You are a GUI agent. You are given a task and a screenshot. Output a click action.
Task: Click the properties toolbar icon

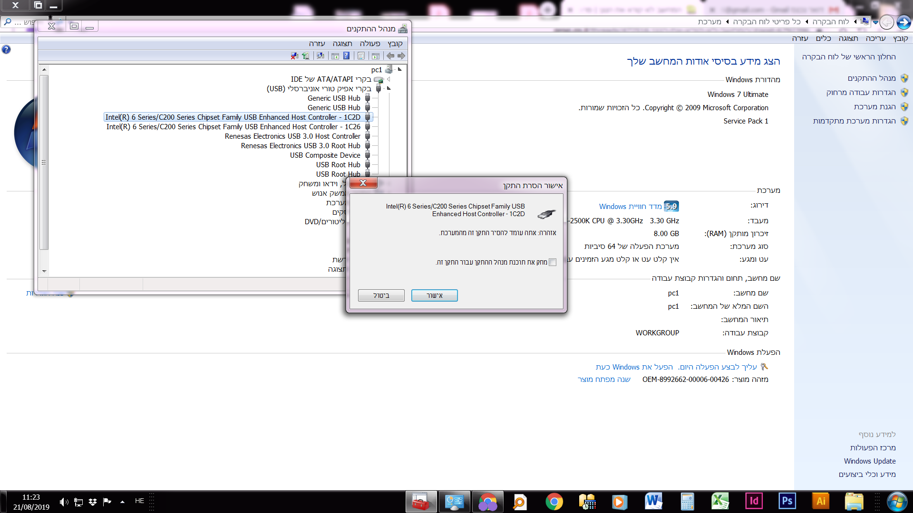tap(361, 56)
